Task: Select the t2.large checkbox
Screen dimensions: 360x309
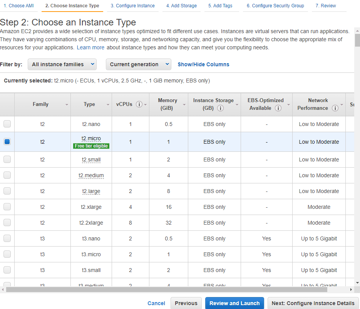Action: pos(7,191)
